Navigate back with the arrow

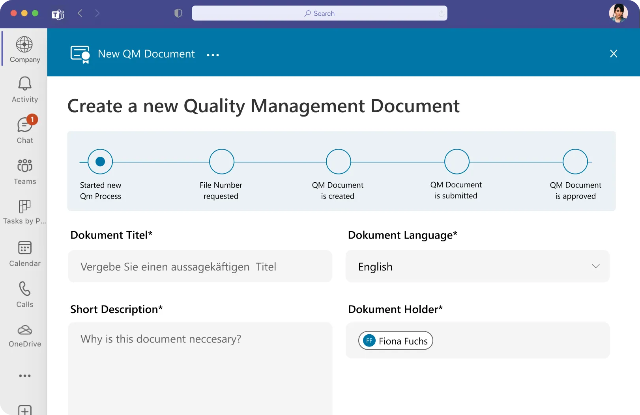pyautogui.click(x=80, y=13)
